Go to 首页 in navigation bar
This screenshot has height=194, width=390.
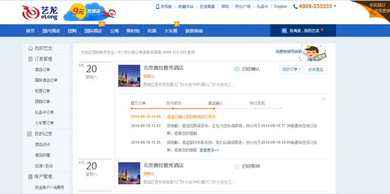[30, 31]
